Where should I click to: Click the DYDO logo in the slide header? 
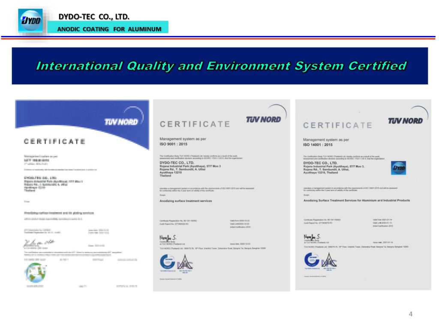coord(30,21)
